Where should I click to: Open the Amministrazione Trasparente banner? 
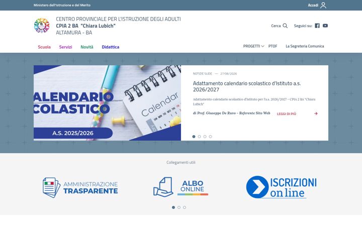[80, 187]
